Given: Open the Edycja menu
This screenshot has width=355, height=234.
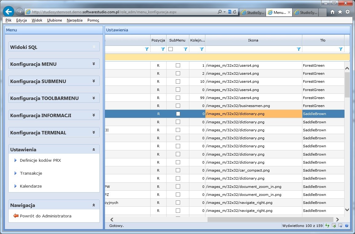Looking at the screenshot, I should (x=22, y=20).
